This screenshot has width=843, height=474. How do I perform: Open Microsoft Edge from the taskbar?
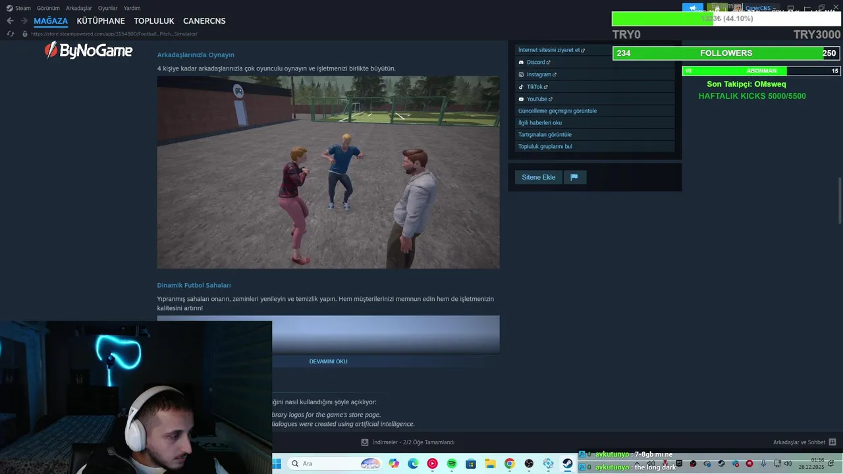(x=413, y=463)
